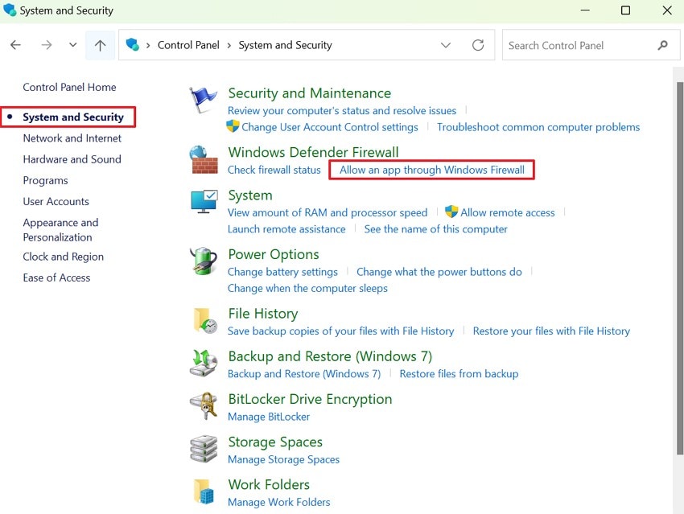Click the Control Panel icon in address bar
The image size is (684, 514).
click(x=132, y=44)
